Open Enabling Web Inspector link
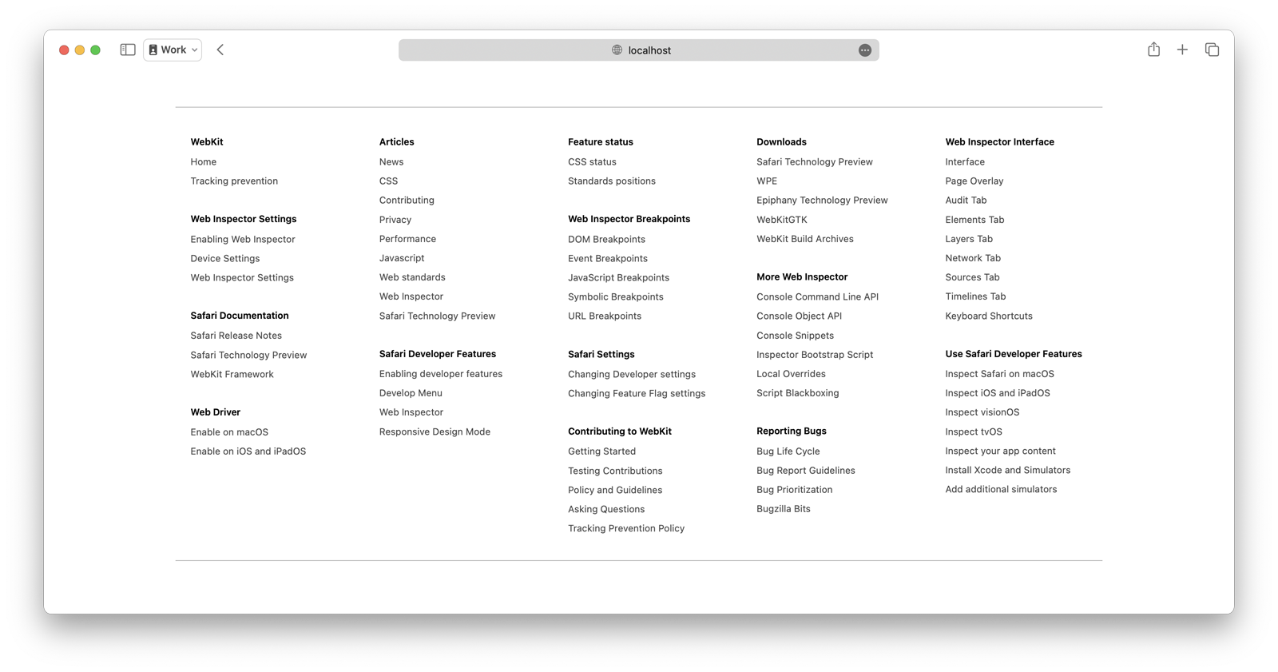Image resolution: width=1278 pixels, height=672 pixels. 243,240
